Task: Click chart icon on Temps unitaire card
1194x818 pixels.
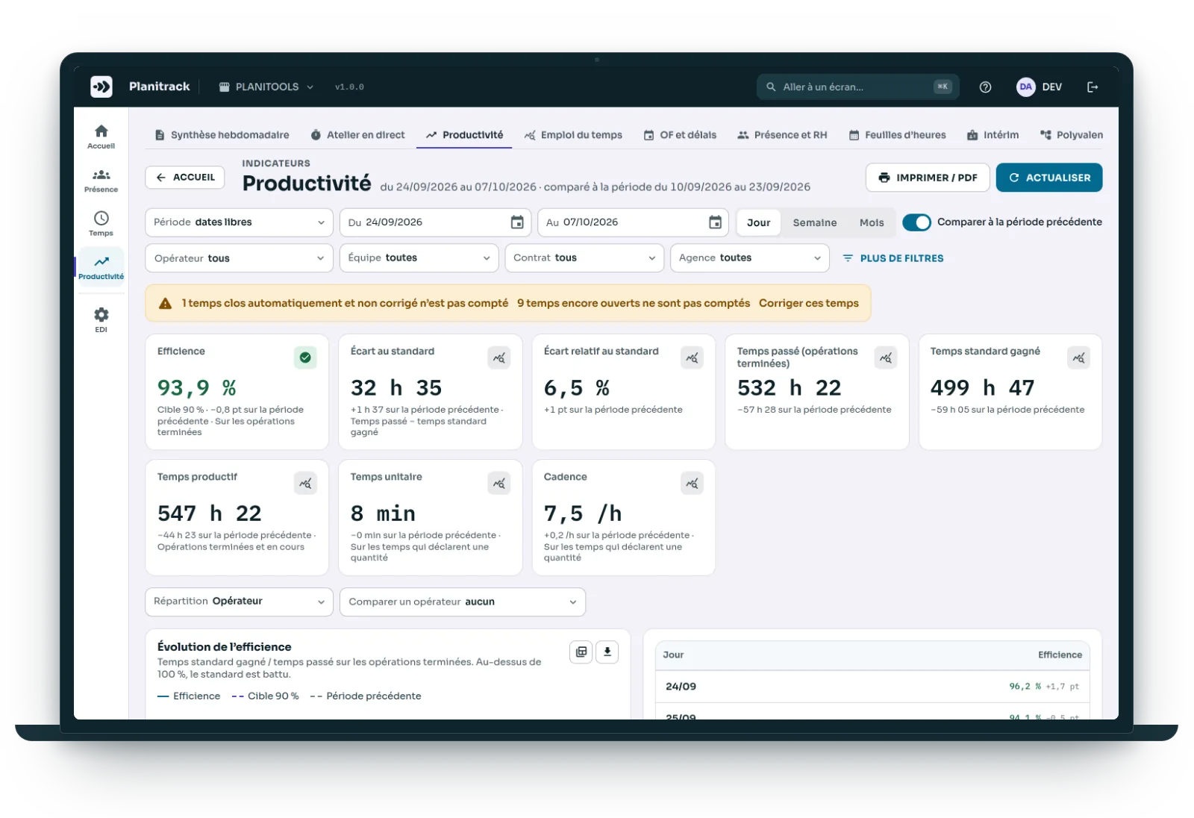Action: click(499, 483)
